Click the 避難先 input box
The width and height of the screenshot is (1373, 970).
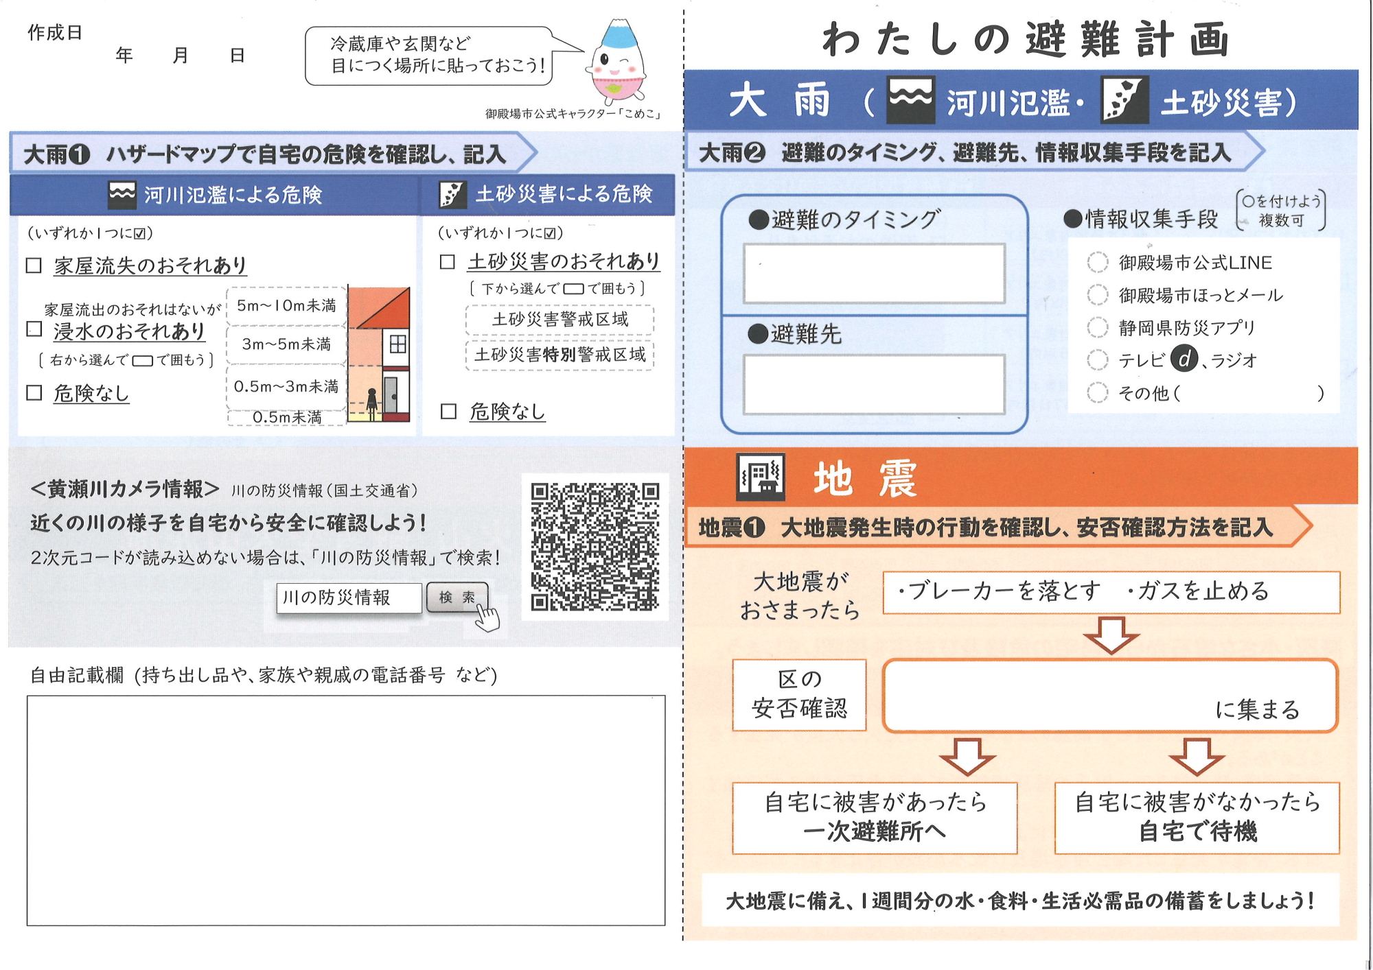[874, 384]
